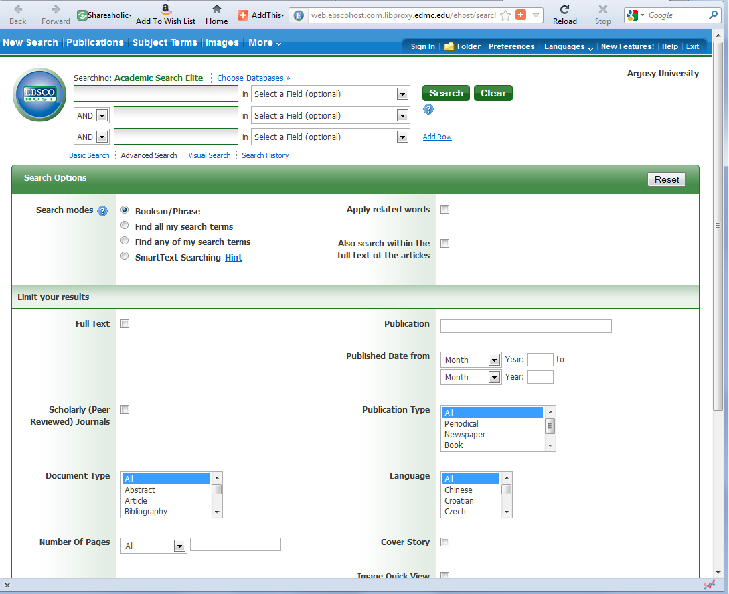Check Scholarly (Peer Reviewed) Journals box
729x594 pixels.
click(x=125, y=410)
